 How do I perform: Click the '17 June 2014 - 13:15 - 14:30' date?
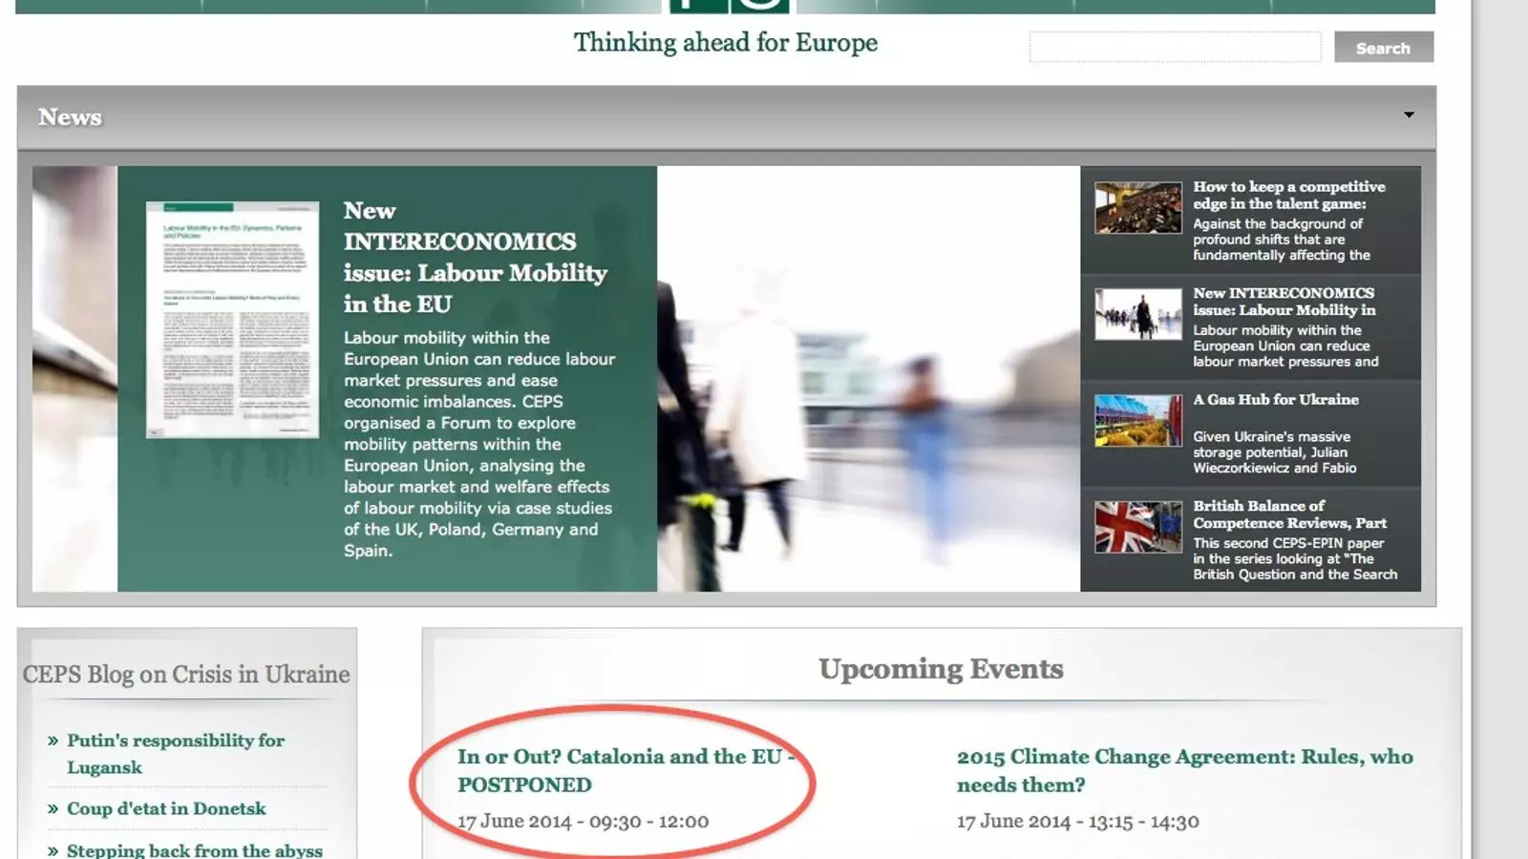pyautogui.click(x=1077, y=821)
